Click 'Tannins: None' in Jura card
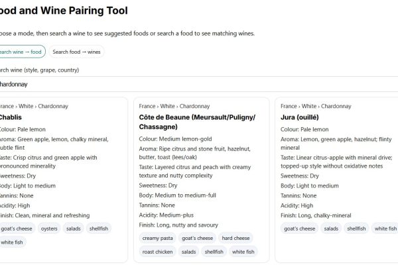This screenshot has height=265, width=398. (298, 195)
